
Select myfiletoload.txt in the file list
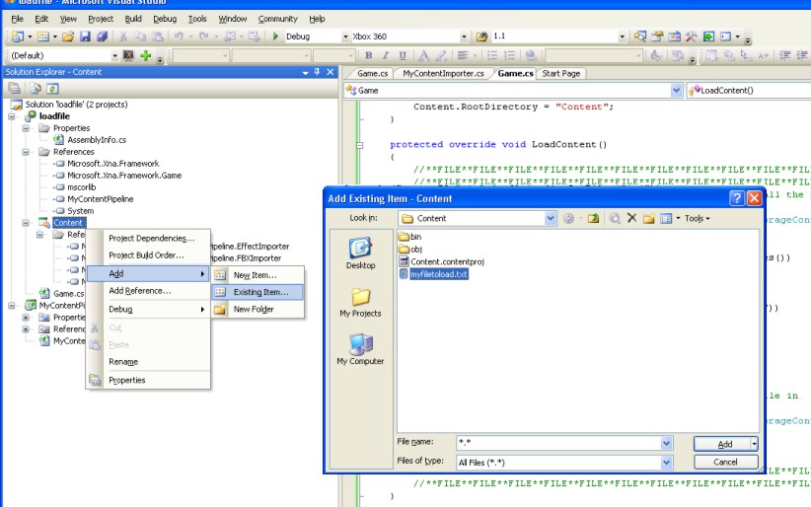click(x=439, y=274)
